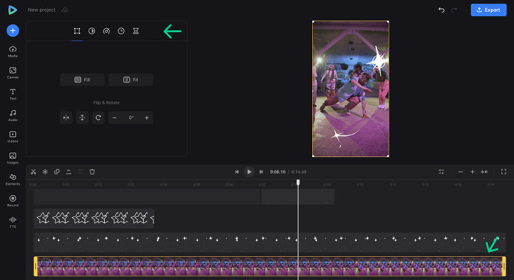Image resolution: width=514 pixels, height=280 pixels.
Task: Select the sparkle overlay track clip
Action: click(269, 242)
